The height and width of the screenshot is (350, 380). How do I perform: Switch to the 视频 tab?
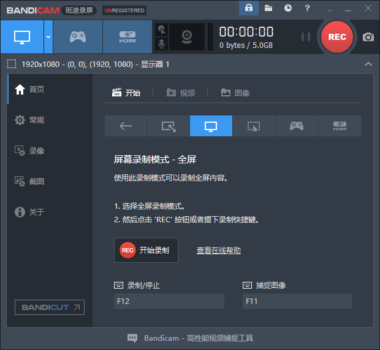click(x=181, y=93)
